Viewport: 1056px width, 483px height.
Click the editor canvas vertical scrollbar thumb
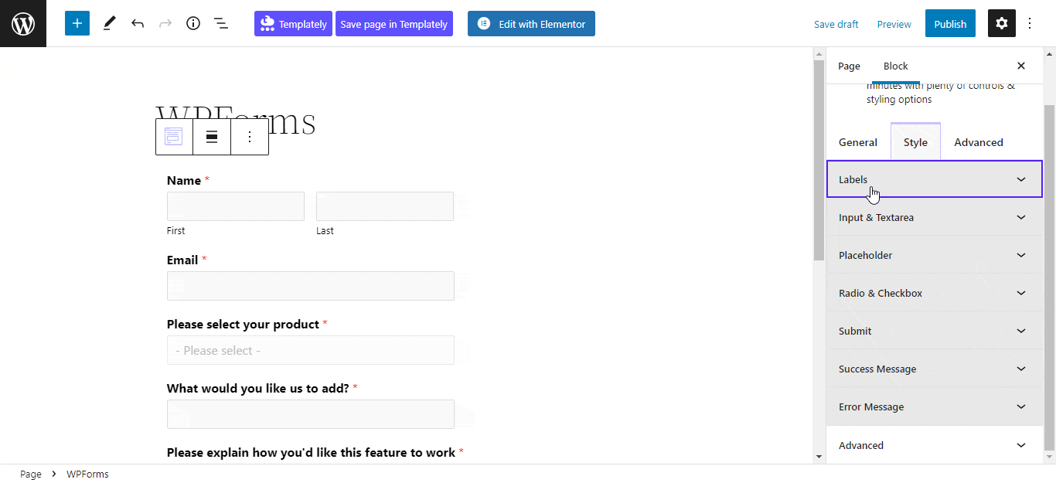(x=819, y=160)
